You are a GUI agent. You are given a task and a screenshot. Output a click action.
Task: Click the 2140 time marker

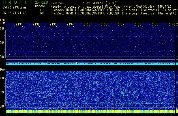[x=172, y=24]
